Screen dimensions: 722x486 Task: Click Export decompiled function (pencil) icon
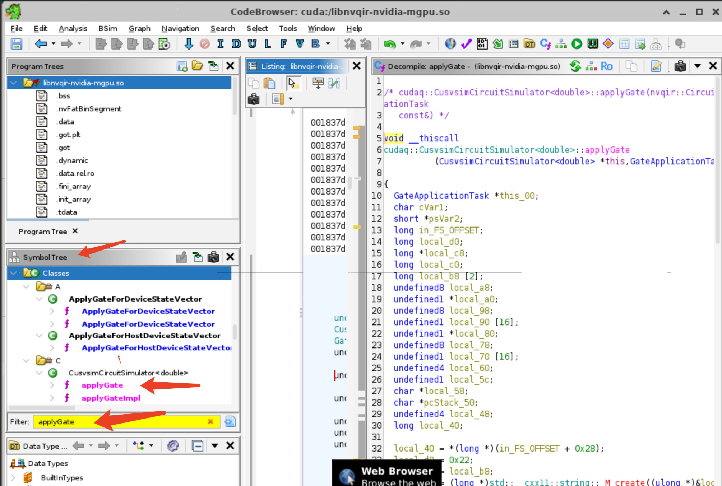pyautogui.click(x=656, y=66)
